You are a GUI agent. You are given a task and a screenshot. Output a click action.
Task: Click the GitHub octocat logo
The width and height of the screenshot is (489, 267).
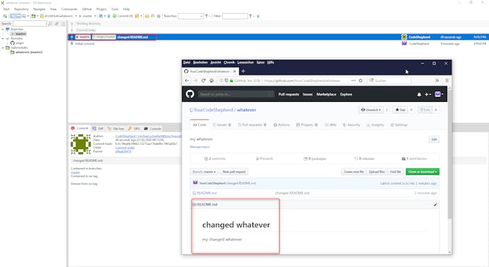click(190, 94)
